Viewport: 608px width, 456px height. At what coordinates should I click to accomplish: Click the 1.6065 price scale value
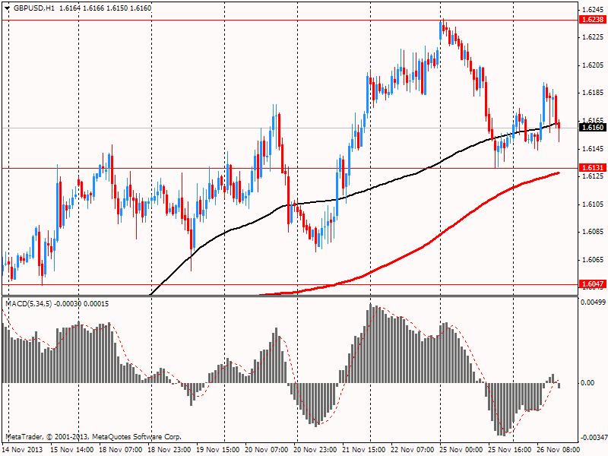coord(593,260)
